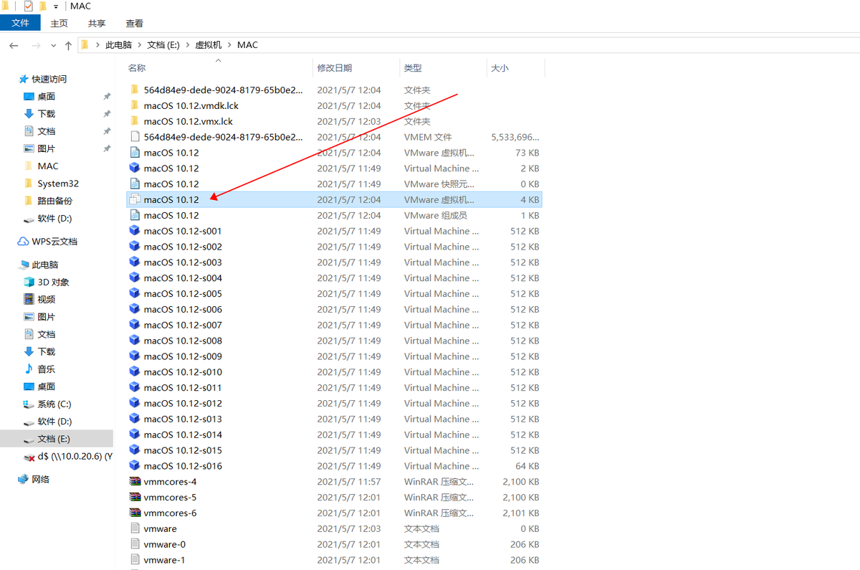This screenshot has height=570, width=860.
Task: Go up one folder level with Up arrow
Action: pyautogui.click(x=68, y=45)
